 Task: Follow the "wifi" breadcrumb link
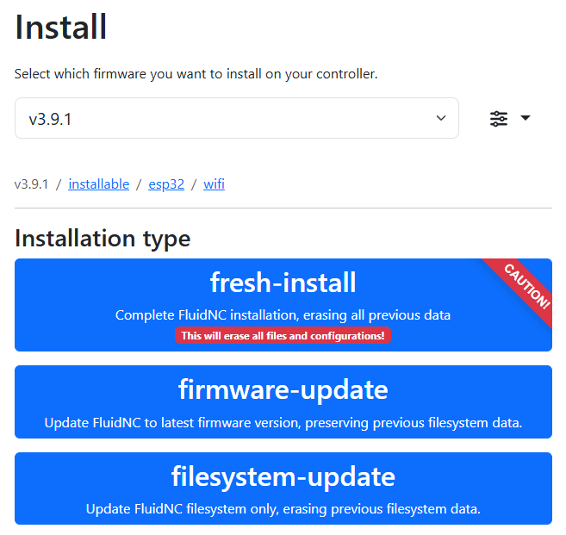(x=214, y=184)
